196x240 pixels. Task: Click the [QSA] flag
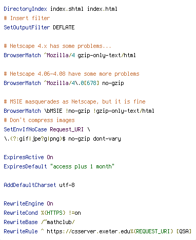(x=184, y=231)
